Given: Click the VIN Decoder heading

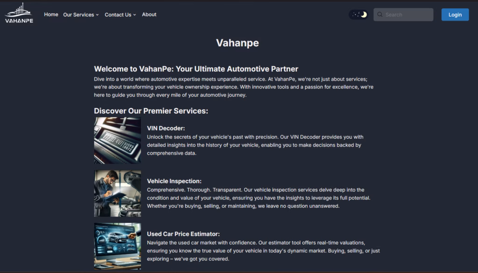Looking at the screenshot, I should 166,128.
